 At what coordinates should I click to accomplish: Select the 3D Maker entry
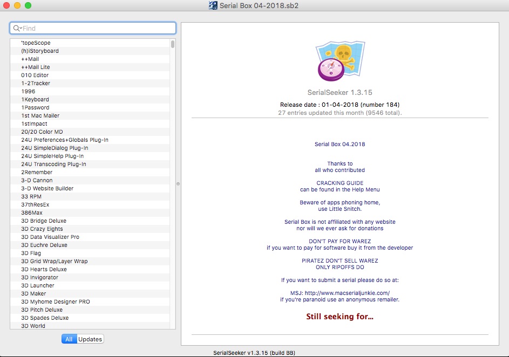tap(90, 294)
